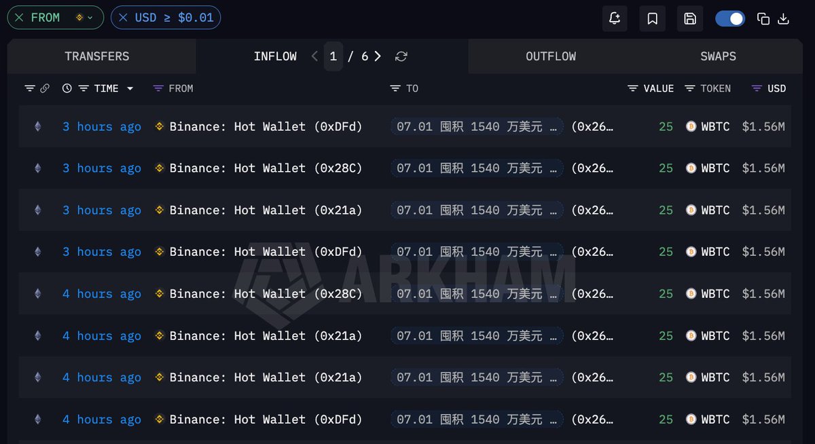This screenshot has height=444, width=815.
Task: Open the SWAPS tab
Action: [718, 56]
